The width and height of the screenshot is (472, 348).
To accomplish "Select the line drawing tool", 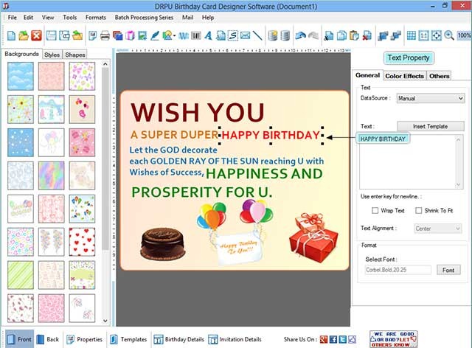I will pos(257,35).
